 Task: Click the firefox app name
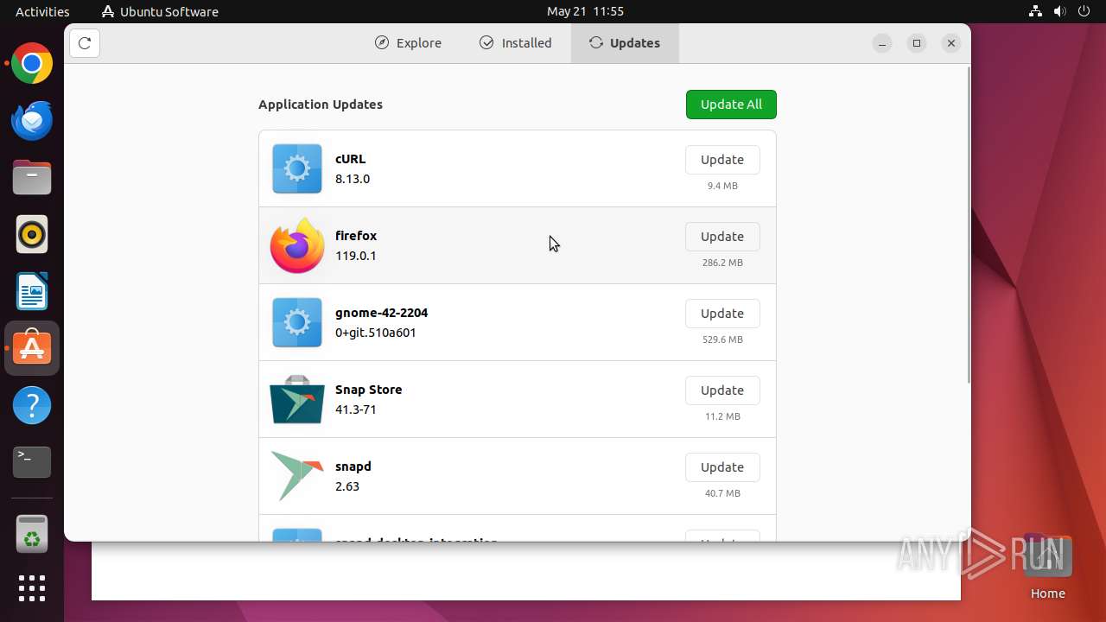tap(356, 236)
